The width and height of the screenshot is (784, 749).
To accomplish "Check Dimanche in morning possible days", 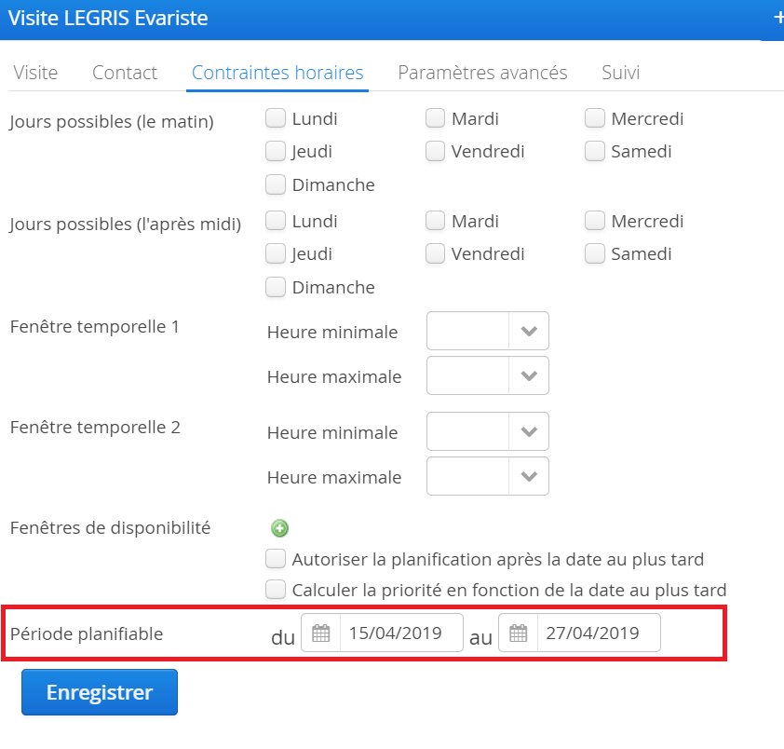I will coord(276,184).
